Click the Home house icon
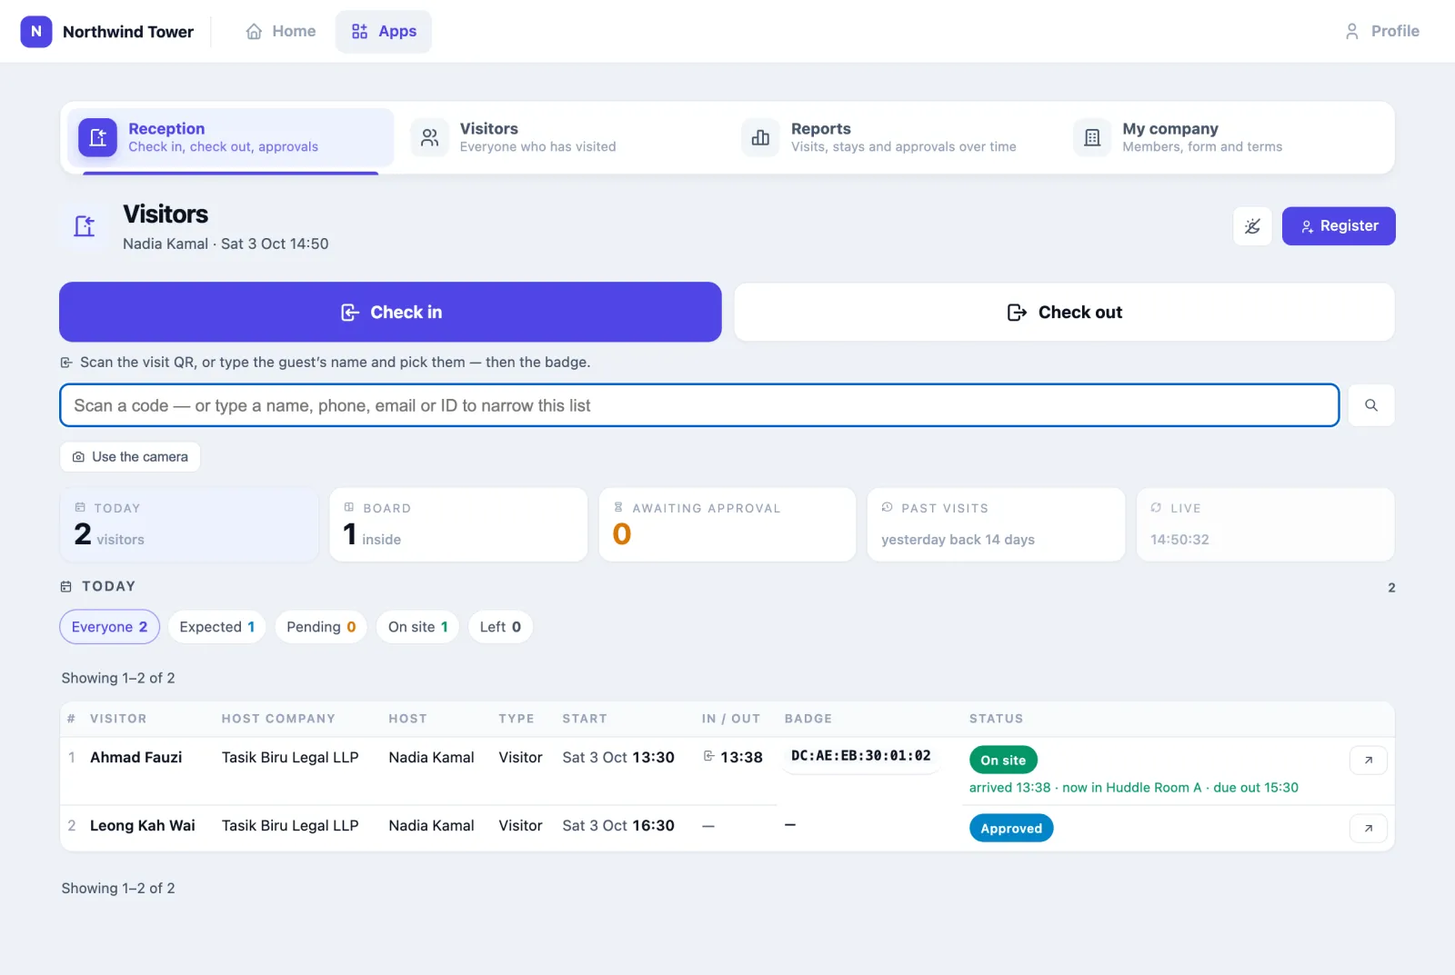Viewport: 1455px width, 975px height. point(254,32)
